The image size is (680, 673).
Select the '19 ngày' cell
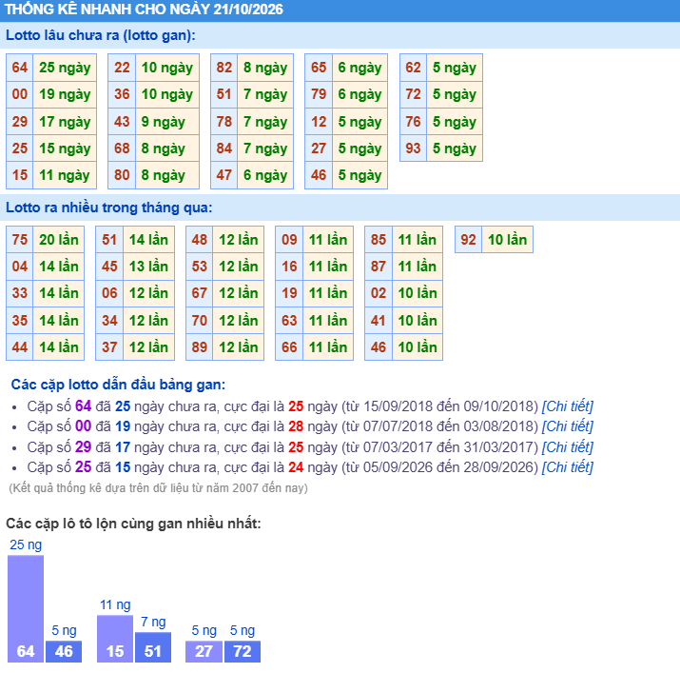pos(65,94)
